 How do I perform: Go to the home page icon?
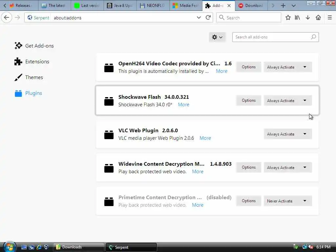(x=318, y=18)
